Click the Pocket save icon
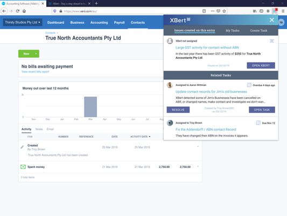 pos(218,11)
